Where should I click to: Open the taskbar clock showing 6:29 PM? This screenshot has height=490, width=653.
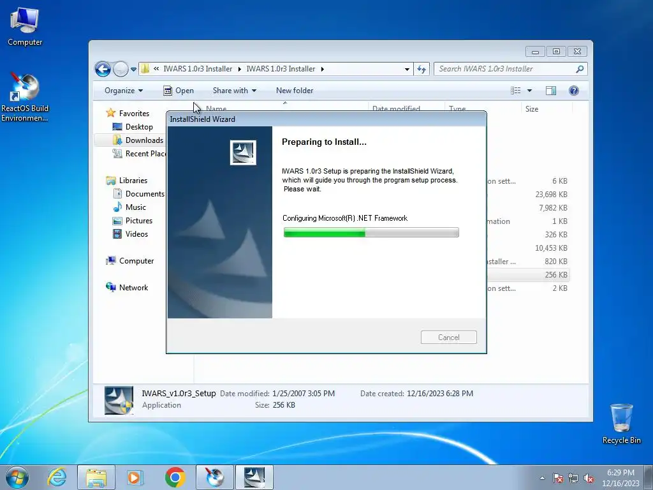[x=620, y=478]
